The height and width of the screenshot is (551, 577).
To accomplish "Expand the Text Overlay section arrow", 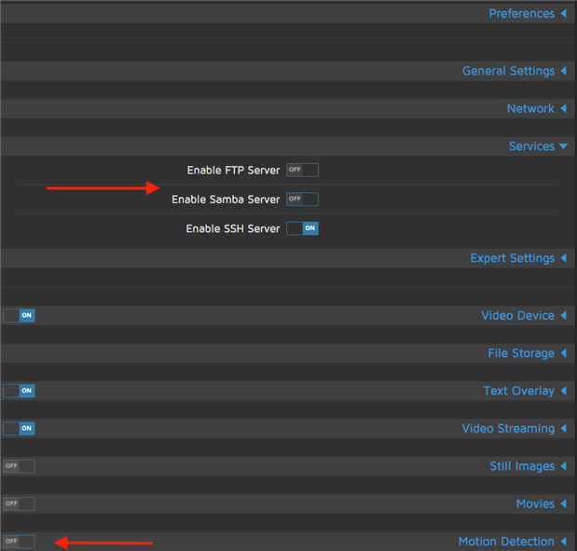I will pyautogui.click(x=563, y=391).
